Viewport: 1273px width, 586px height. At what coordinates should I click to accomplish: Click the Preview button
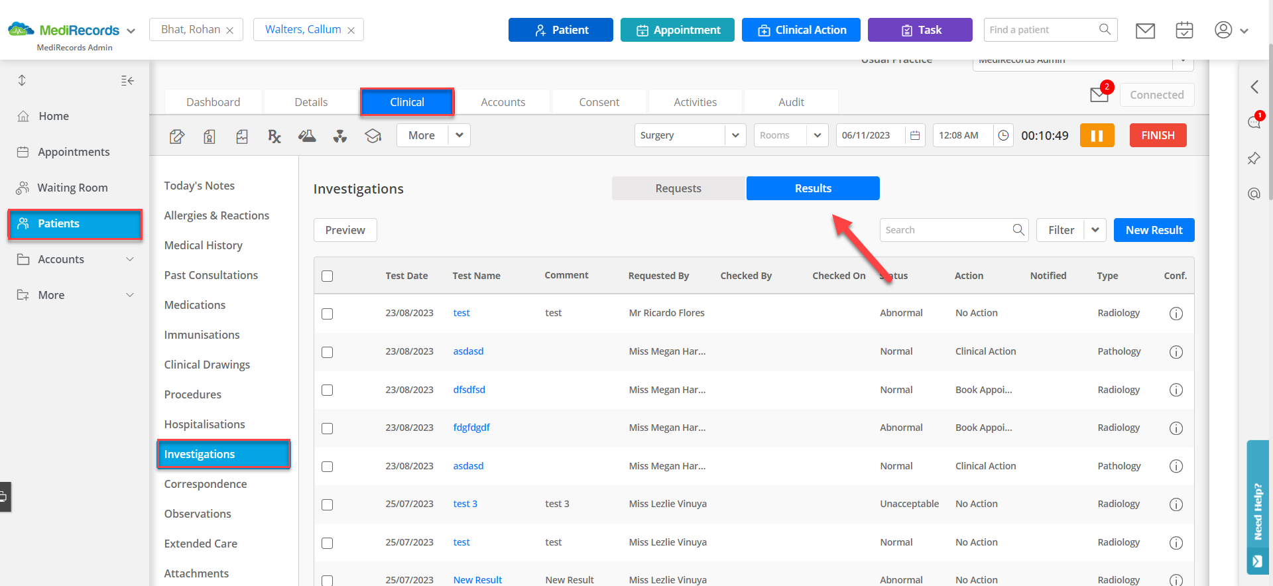(345, 230)
